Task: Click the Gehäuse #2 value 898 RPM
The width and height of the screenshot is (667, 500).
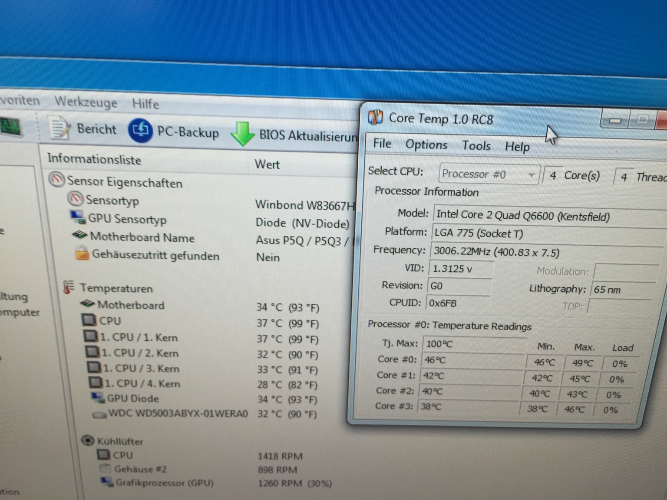Action: (x=277, y=470)
